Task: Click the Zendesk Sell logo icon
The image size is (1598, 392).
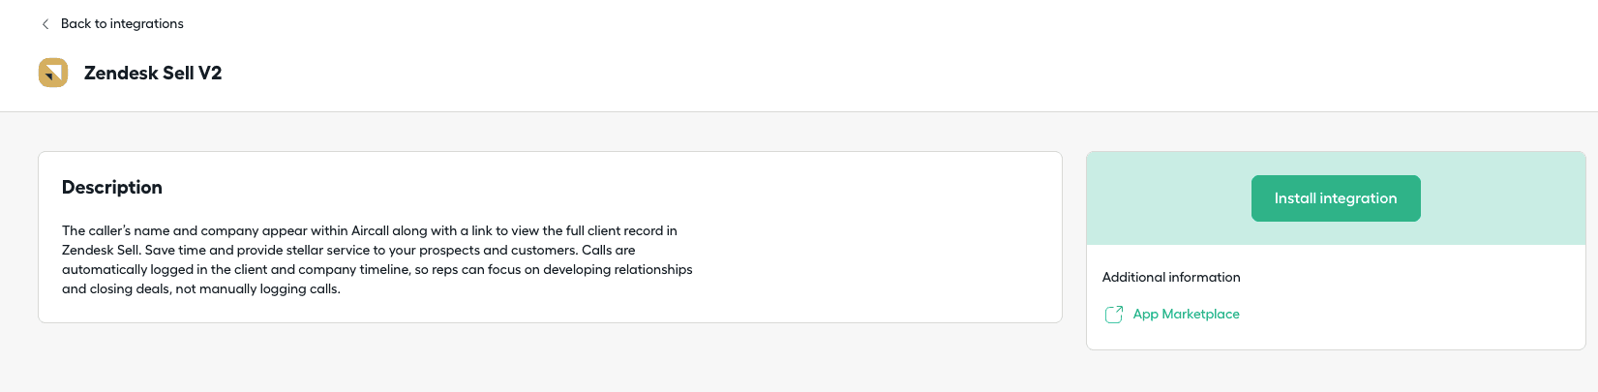Action: (53, 73)
